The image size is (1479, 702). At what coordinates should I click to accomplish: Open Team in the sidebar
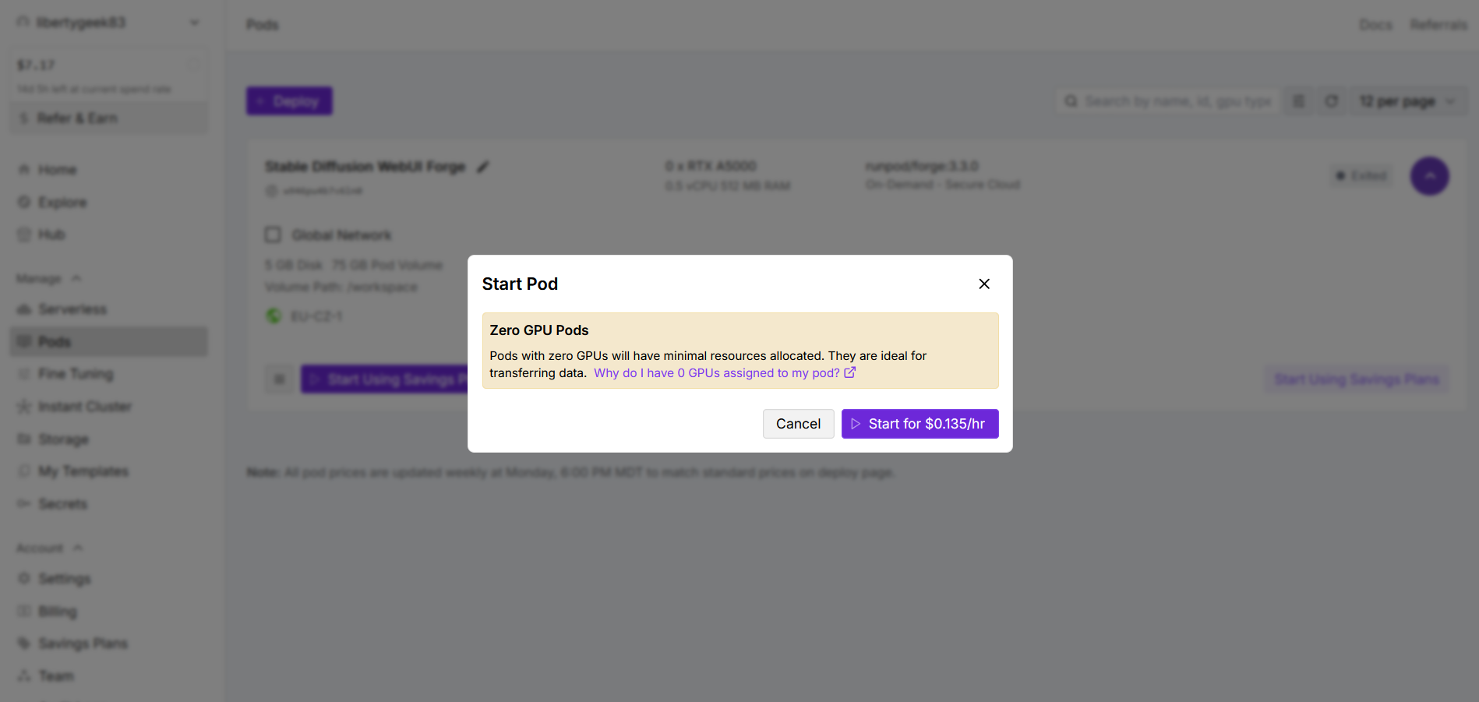(x=56, y=676)
